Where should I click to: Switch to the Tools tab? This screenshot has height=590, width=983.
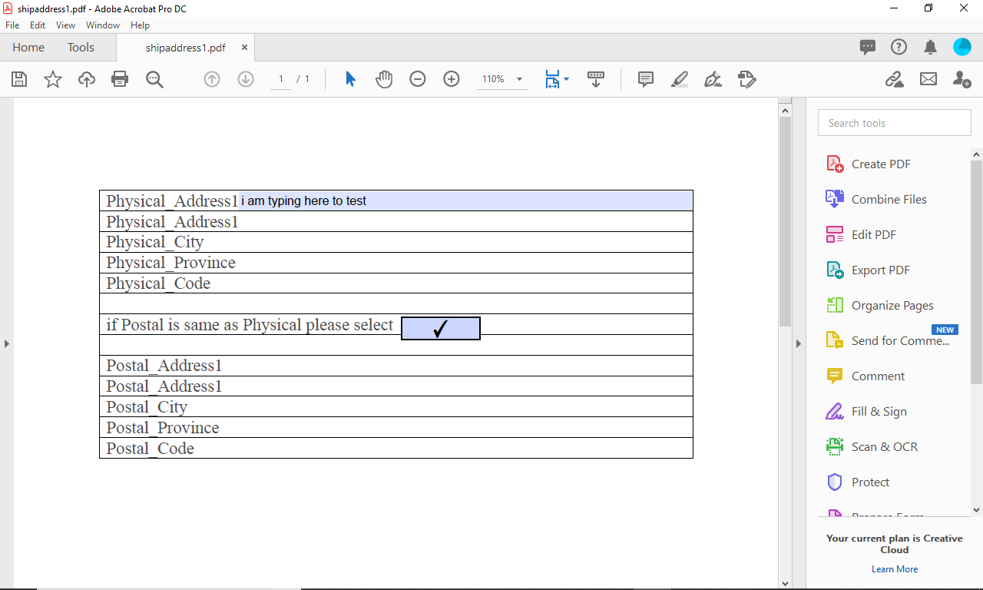81,47
